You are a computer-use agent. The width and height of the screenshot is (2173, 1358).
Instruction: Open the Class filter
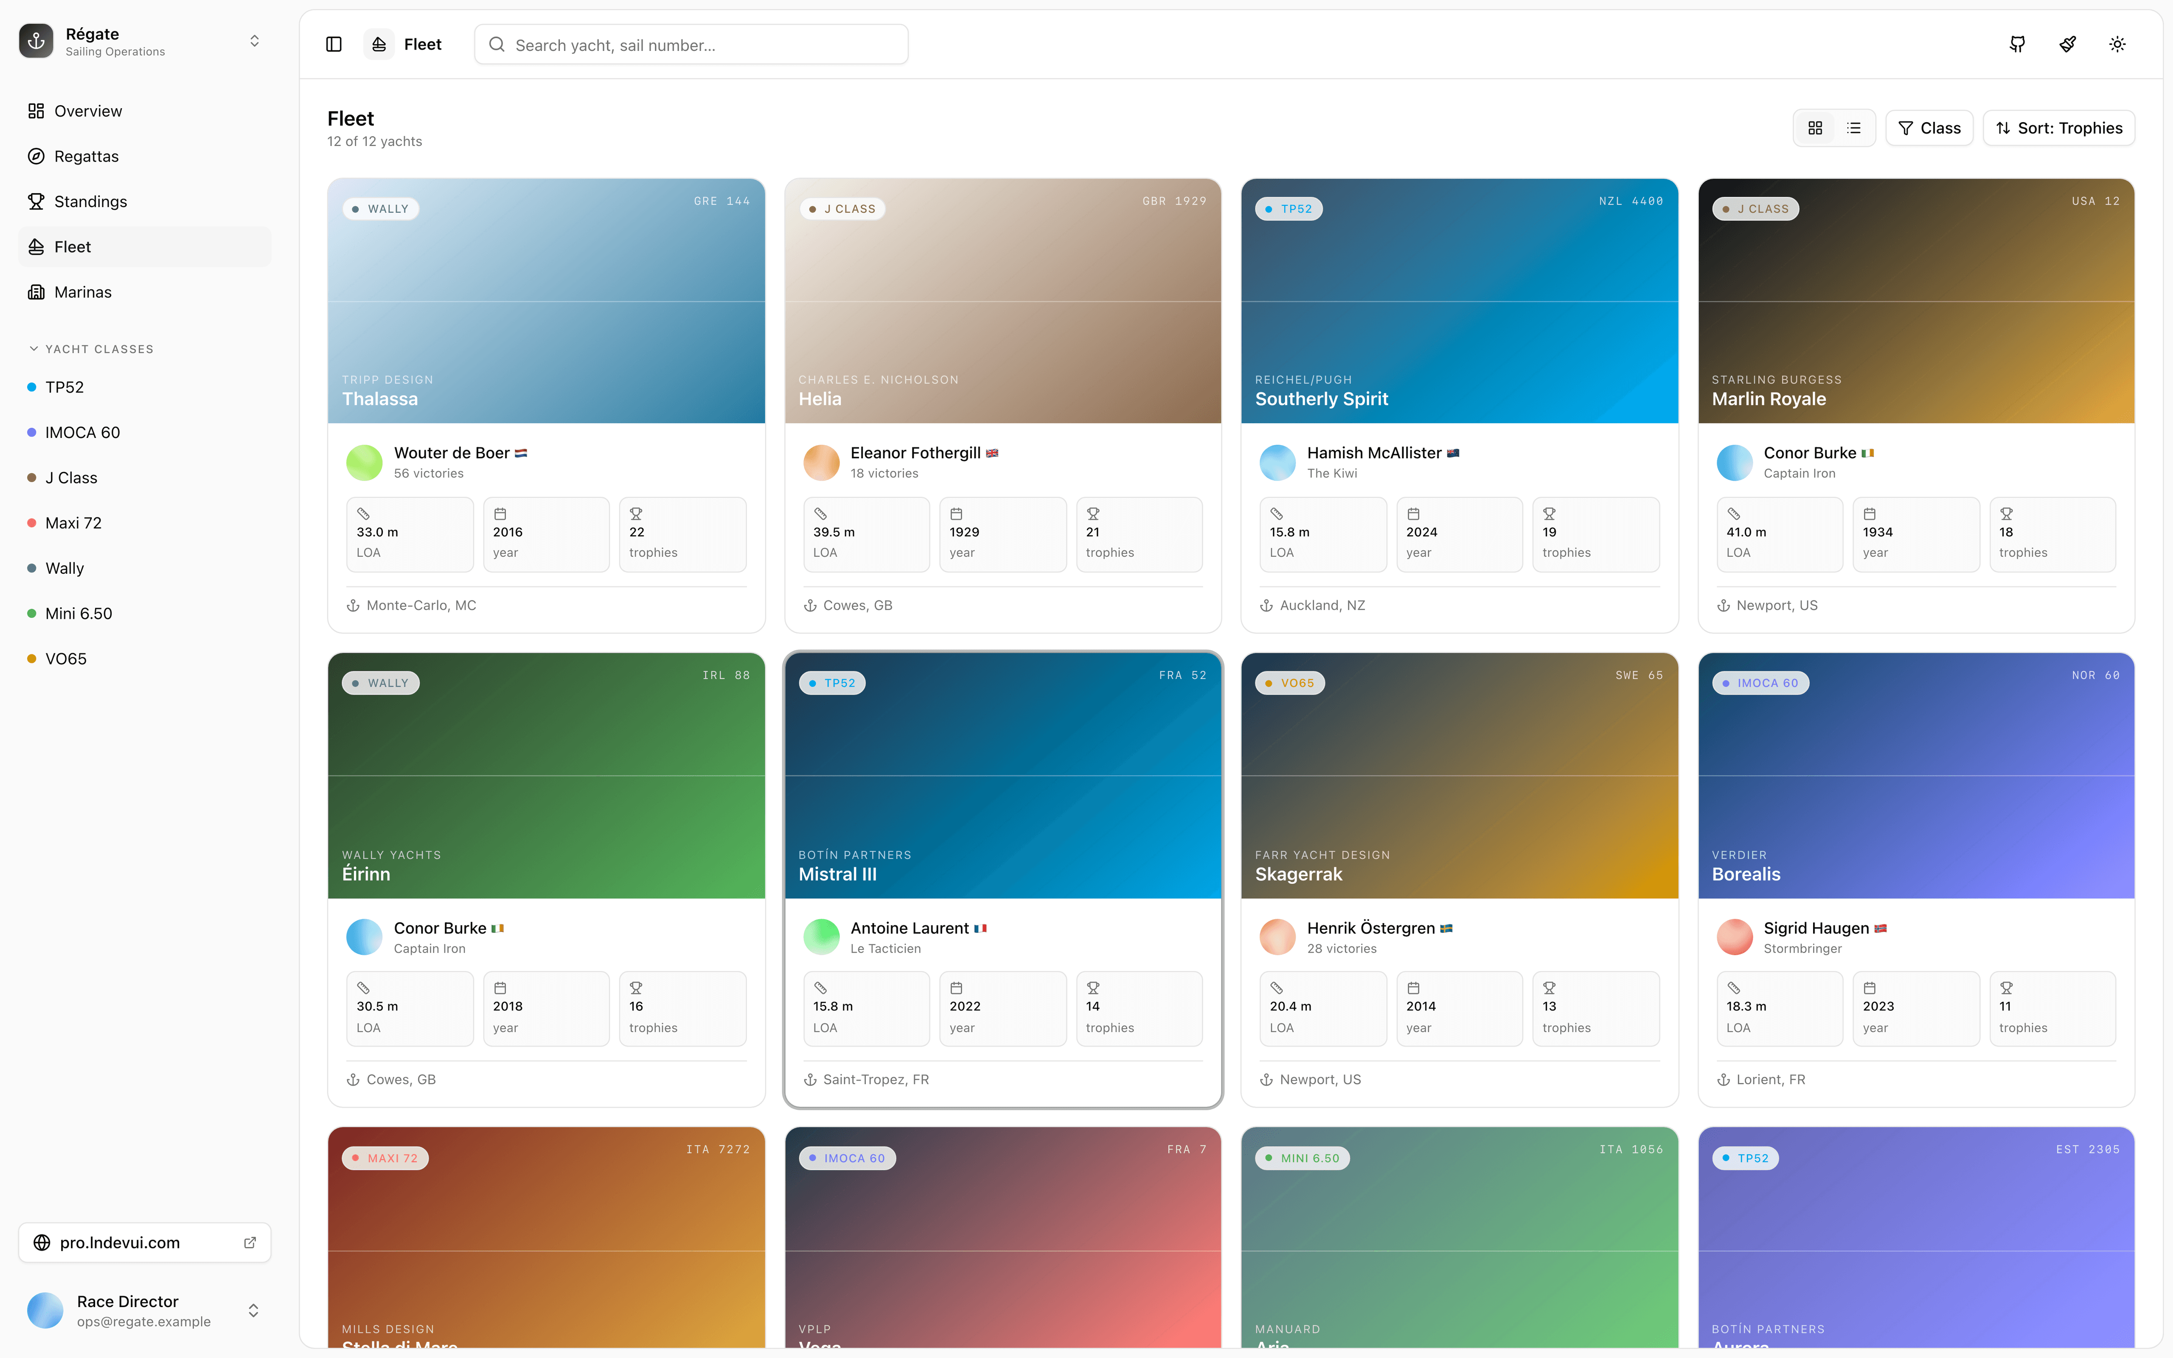tap(1929, 129)
